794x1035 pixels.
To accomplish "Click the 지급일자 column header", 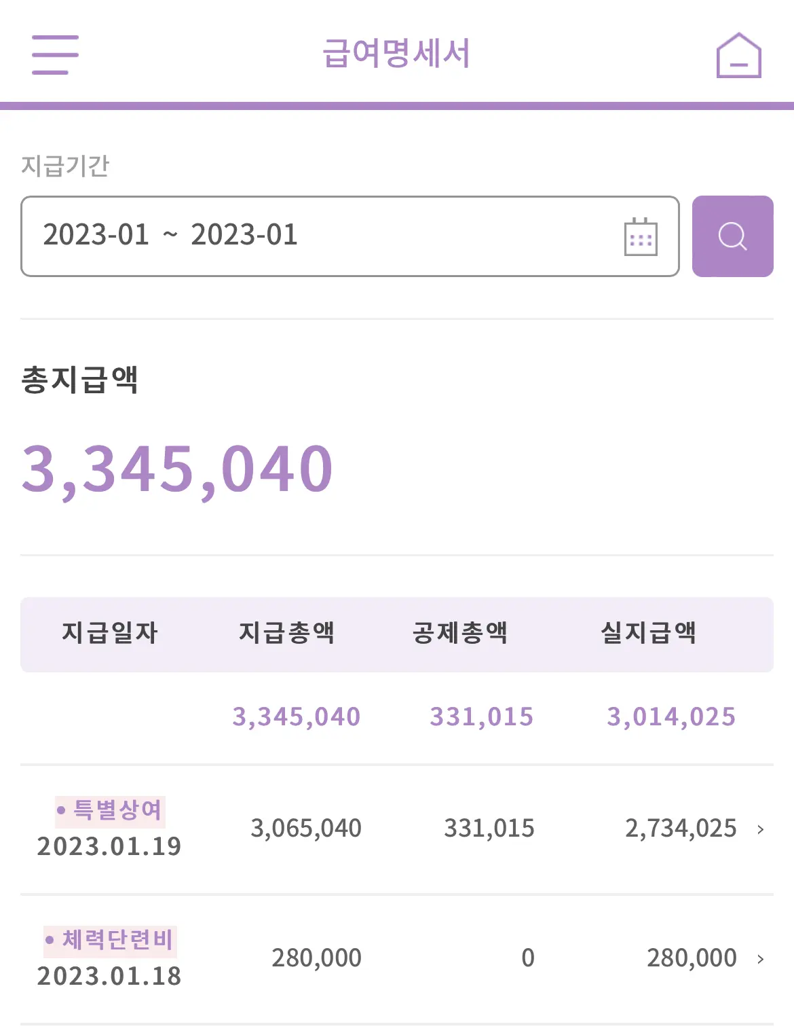I will click(110, 633).
